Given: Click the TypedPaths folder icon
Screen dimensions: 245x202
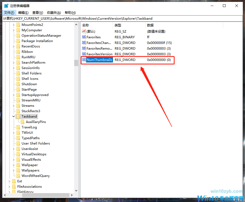Looking at the screenshot, I should (18, 138).
